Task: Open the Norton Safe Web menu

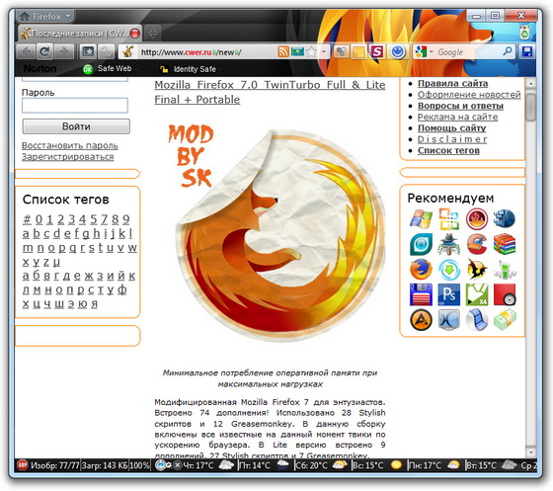Action: (x=111, y=69)
